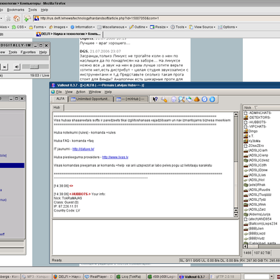Open the View menu in Valknut
The image size is (280, 280).
(69, 92)
